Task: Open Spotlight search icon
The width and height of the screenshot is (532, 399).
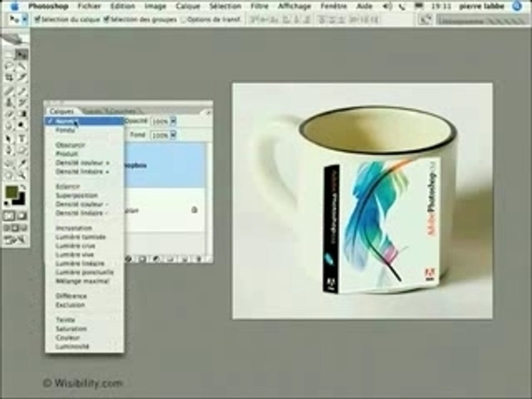Action: pyautogui.click(x=516, y=6)
